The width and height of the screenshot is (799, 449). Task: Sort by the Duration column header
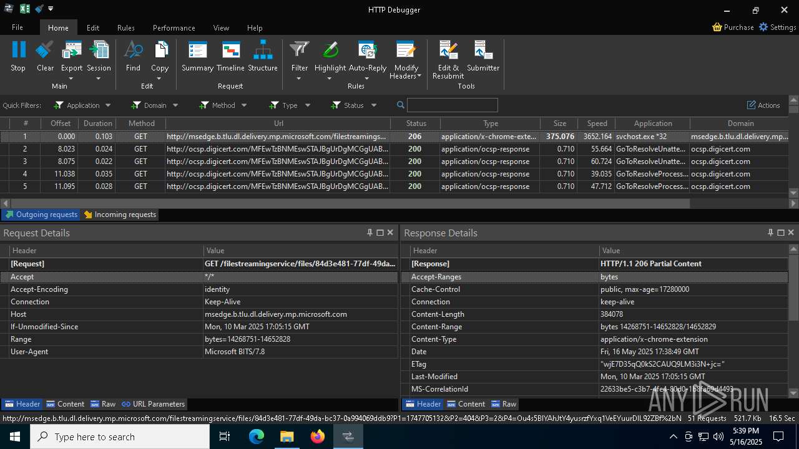coord(97,123)
